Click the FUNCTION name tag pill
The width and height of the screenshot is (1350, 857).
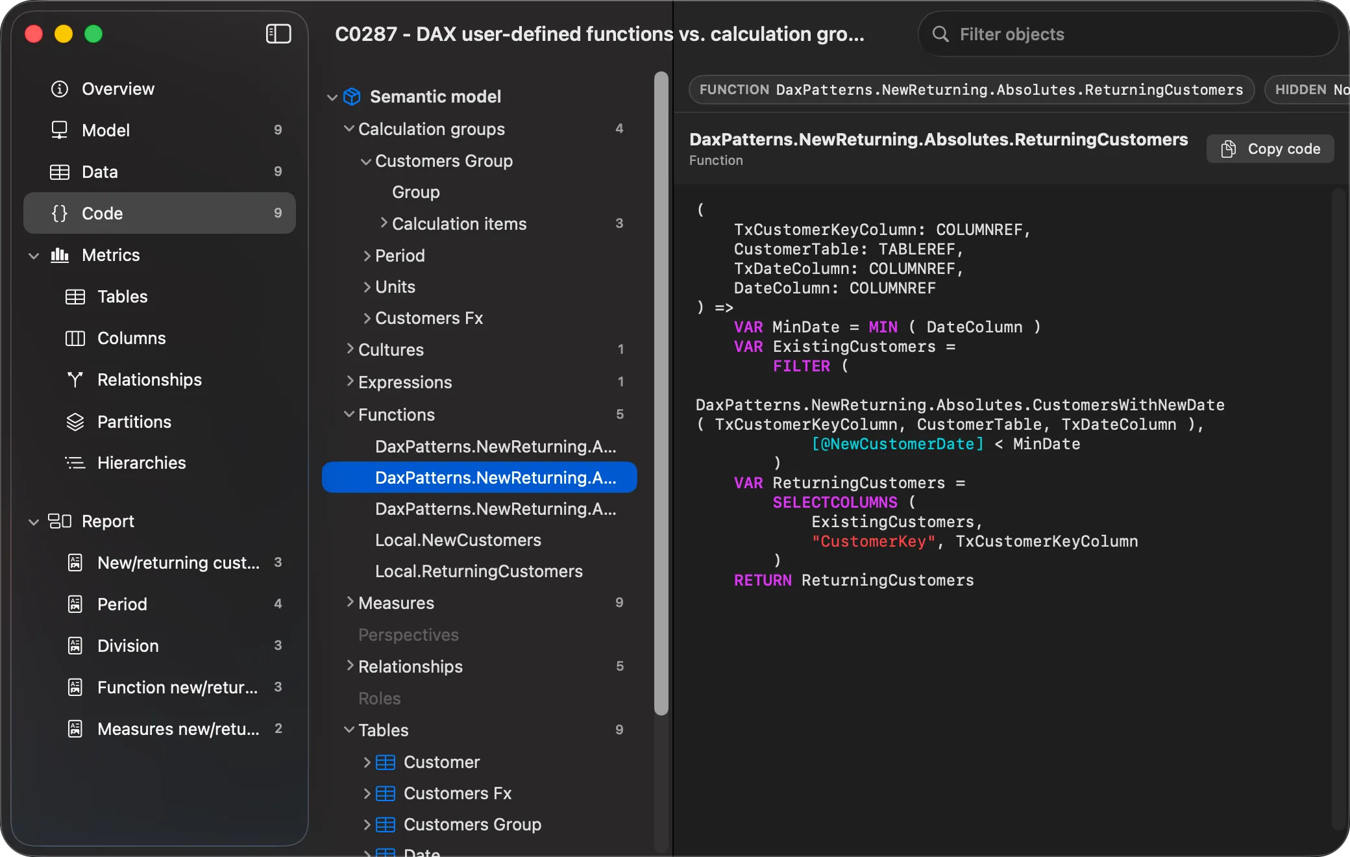[972, 90]
